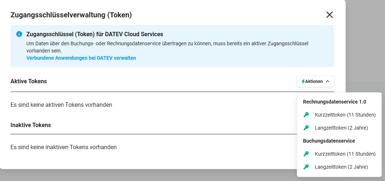Viewport: 385px width, 181px height.
Task: Click key icon for Buchungsdatenservice Langzeittoken
Action: 306,167
